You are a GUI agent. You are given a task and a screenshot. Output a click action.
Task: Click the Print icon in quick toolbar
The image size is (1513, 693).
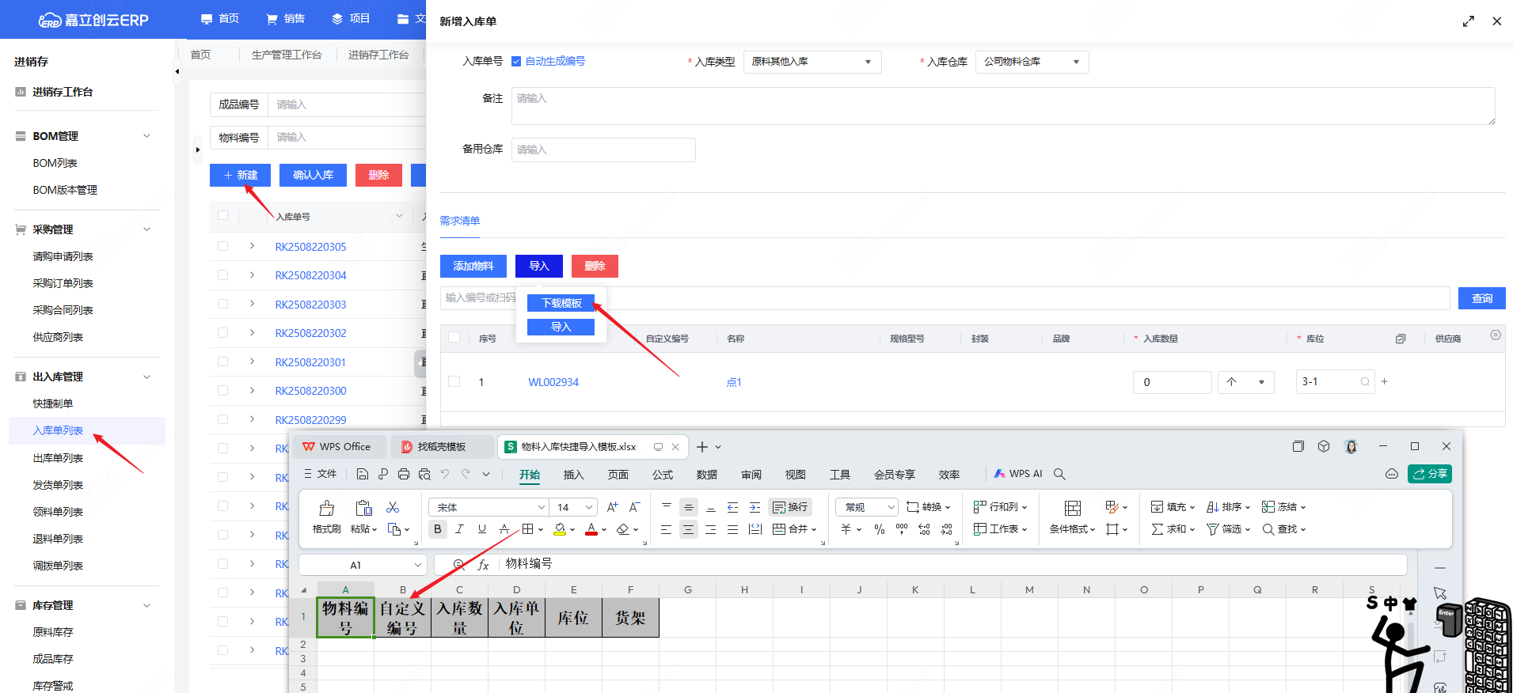tap(404, 474)
